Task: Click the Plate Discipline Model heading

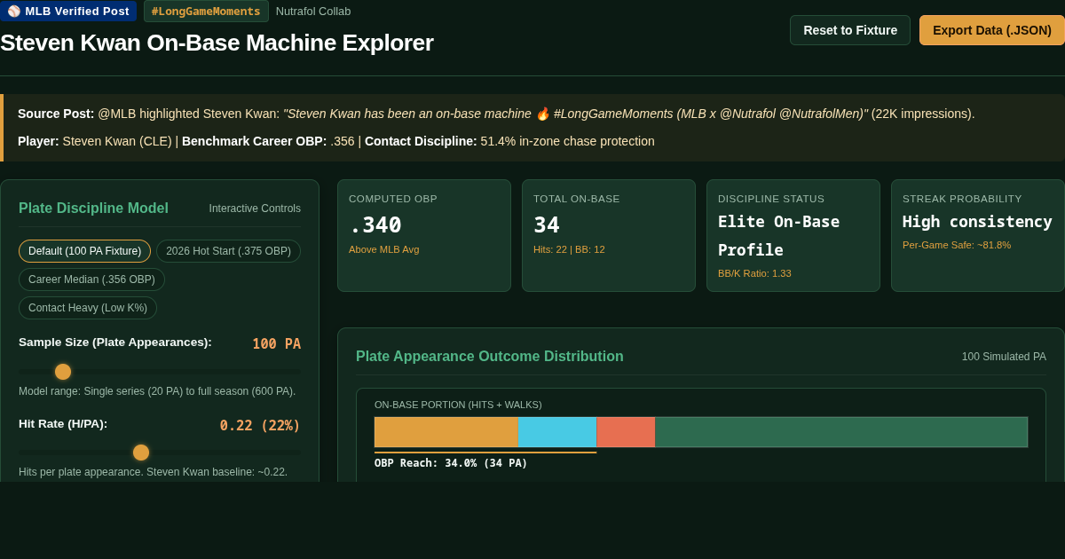Action: coord(93,209)
